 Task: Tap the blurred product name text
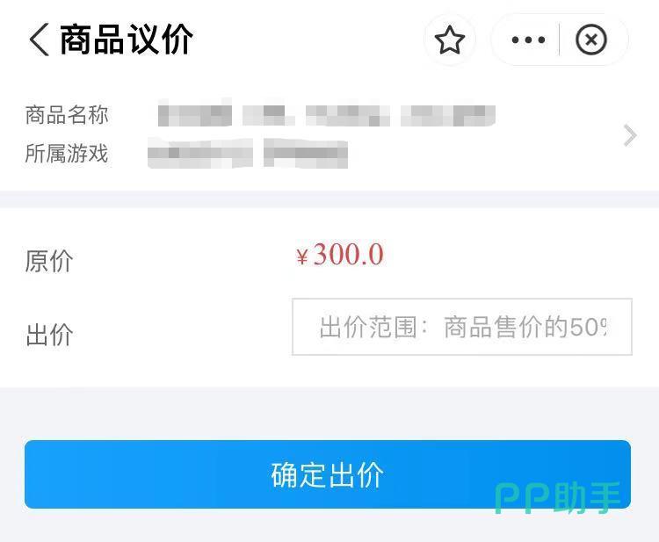pos(327,115)
